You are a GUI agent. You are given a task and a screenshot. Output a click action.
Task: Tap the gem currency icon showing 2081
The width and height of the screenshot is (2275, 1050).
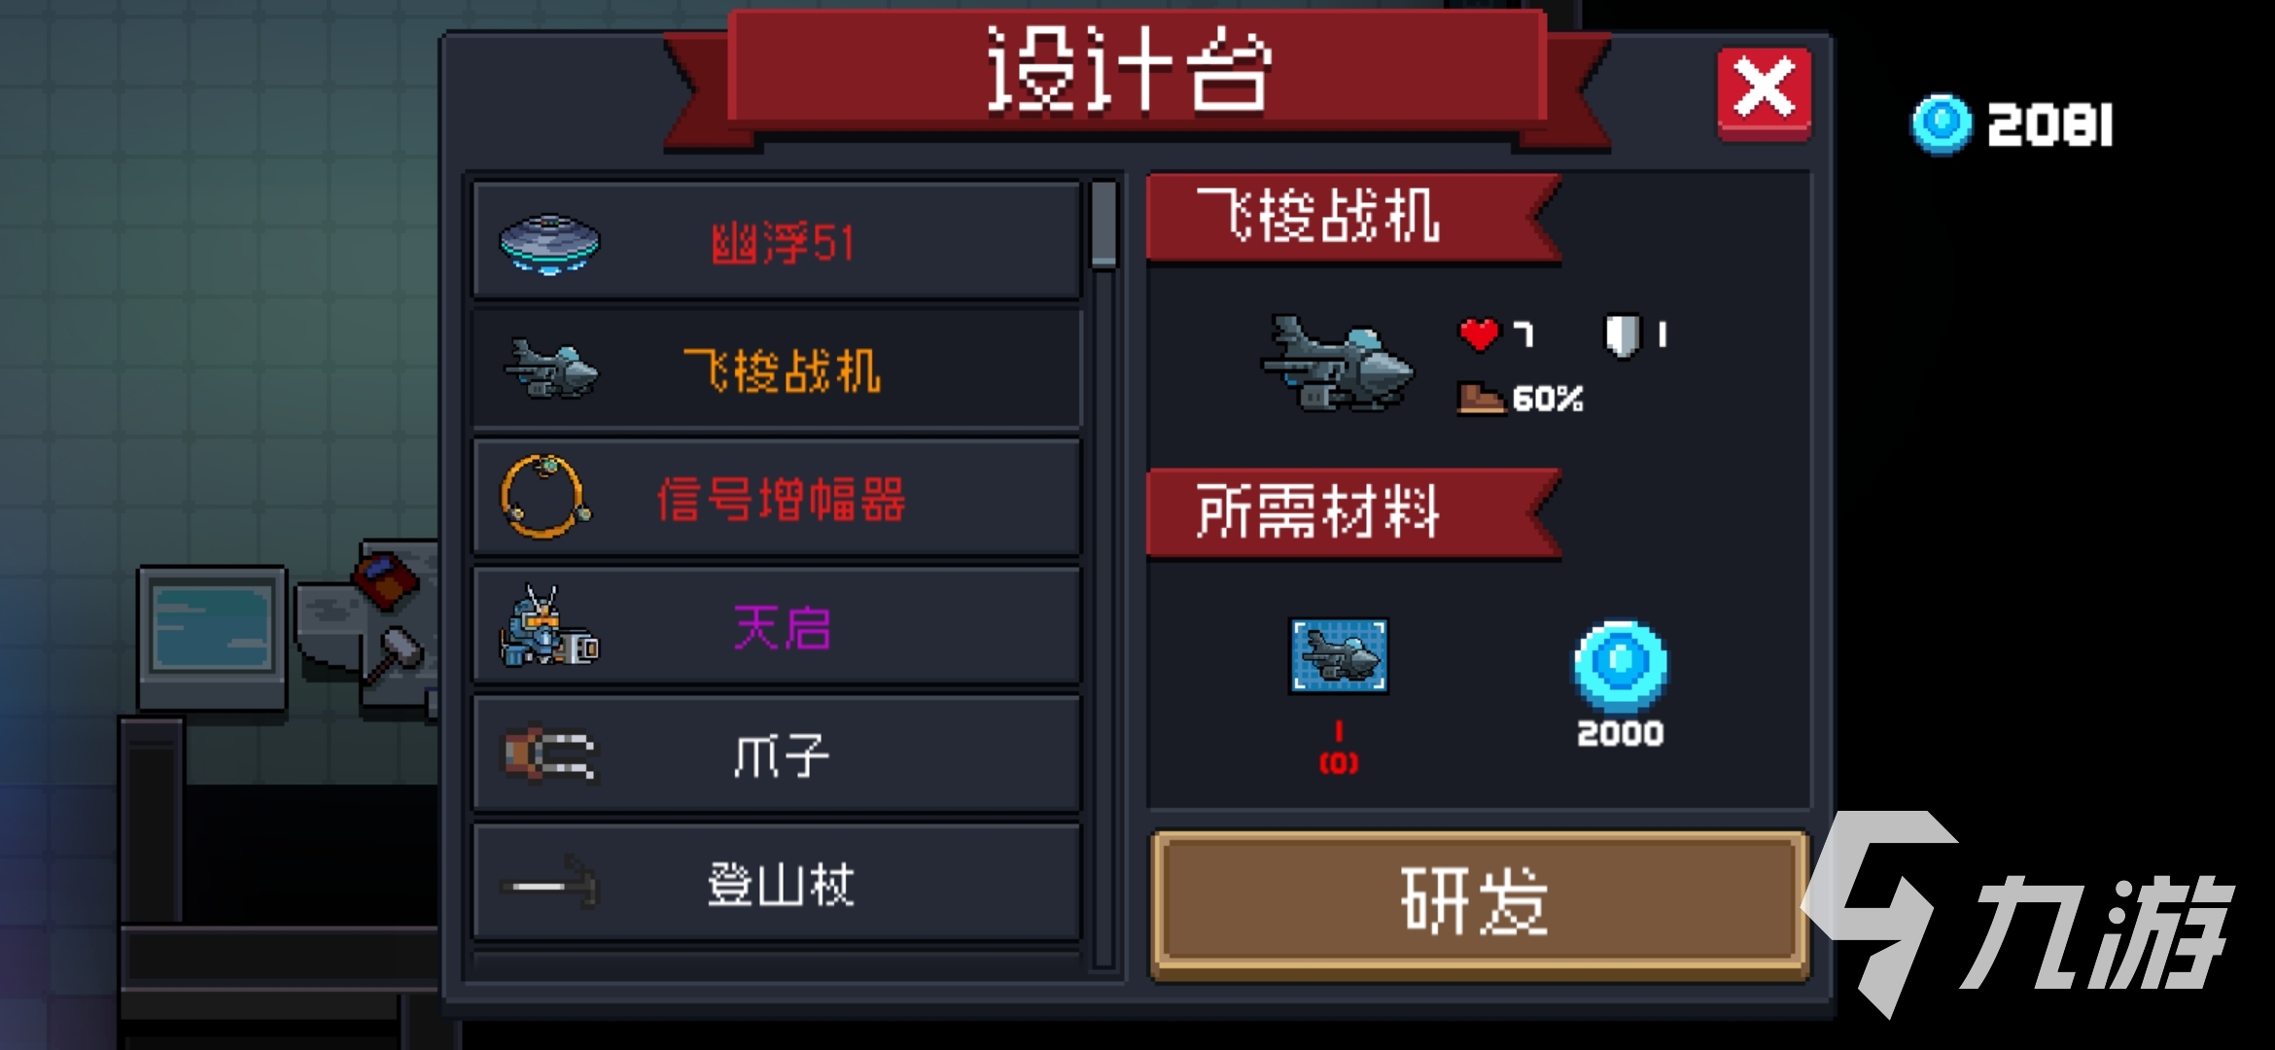[x=1942, y=124]
